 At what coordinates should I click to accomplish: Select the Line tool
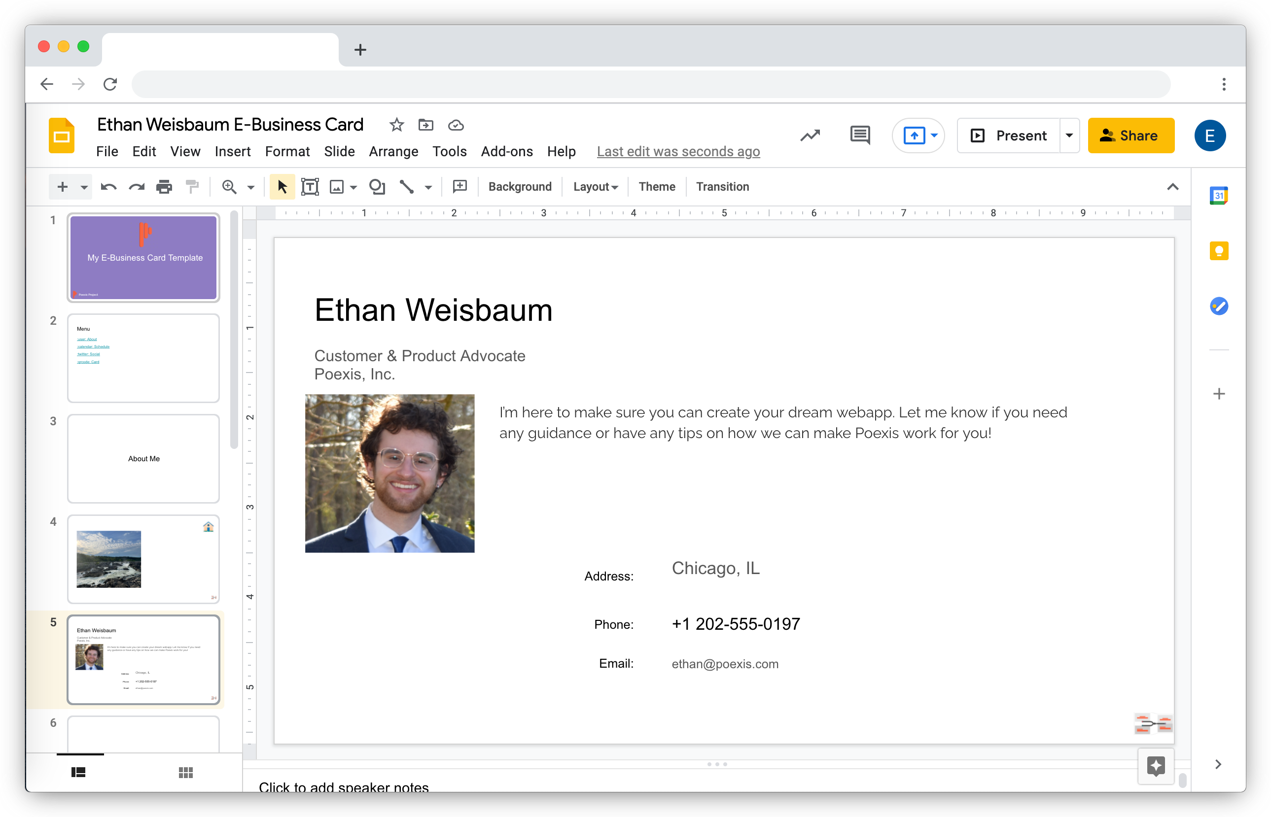pos(406,187)
